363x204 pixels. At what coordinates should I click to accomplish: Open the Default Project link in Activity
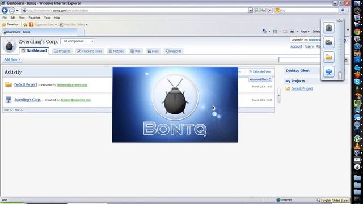click(x=26, y=84)
